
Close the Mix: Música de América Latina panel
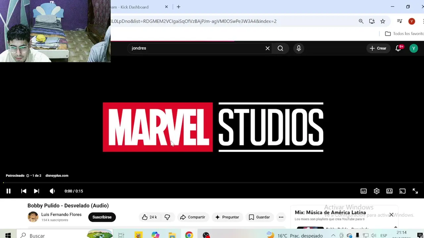(x=391, y=215)
